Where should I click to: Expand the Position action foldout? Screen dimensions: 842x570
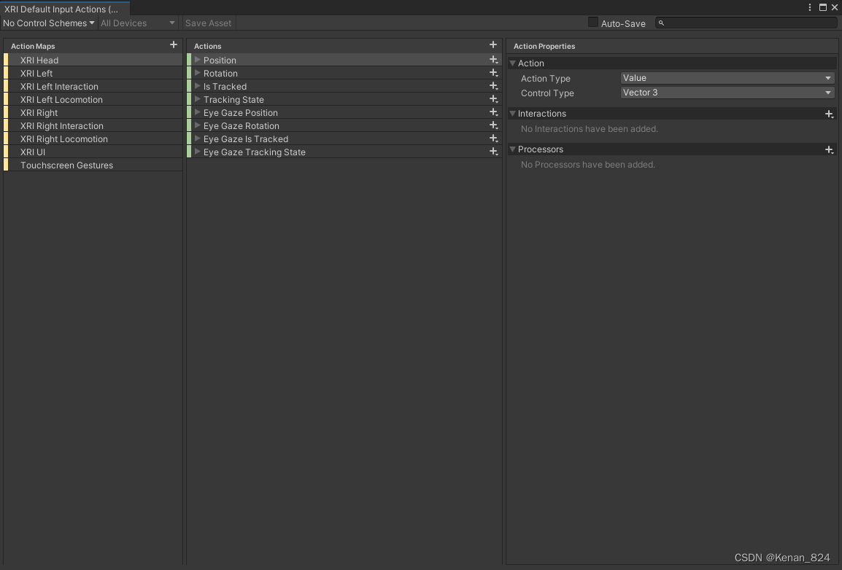(197, 60)
